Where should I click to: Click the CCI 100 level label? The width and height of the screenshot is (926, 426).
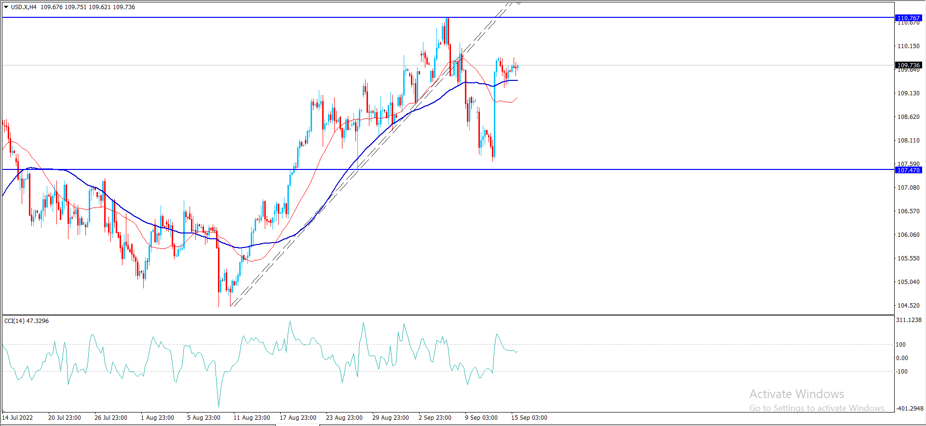900,344
